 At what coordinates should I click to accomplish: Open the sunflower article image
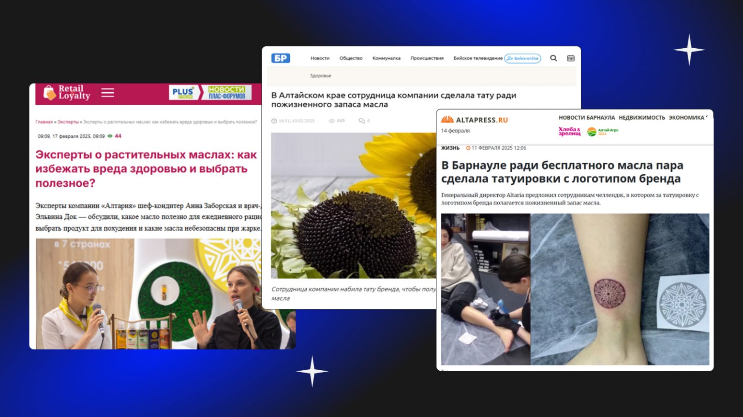[x=353, y=205]
